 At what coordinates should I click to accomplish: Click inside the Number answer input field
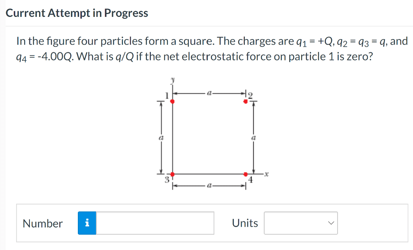click(x=155, y=223)
